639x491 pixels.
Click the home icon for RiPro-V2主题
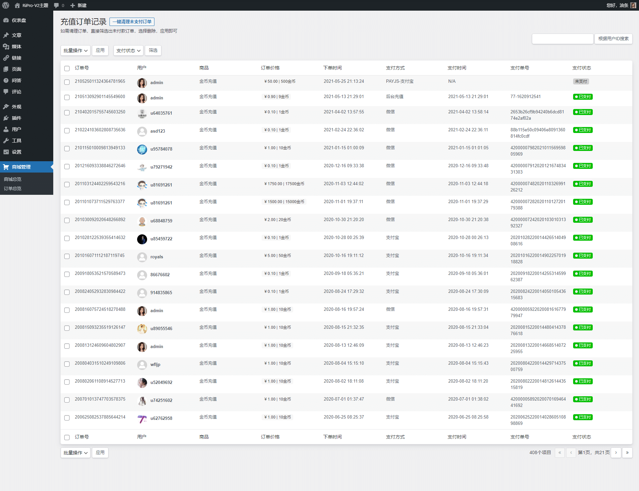17,5
